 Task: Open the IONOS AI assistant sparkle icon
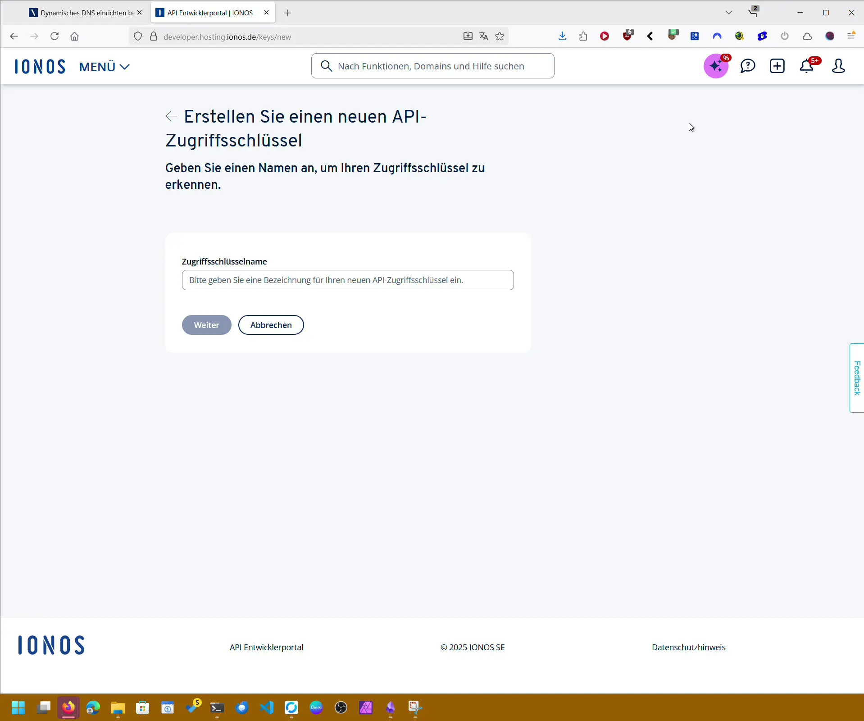coord(716,66)
